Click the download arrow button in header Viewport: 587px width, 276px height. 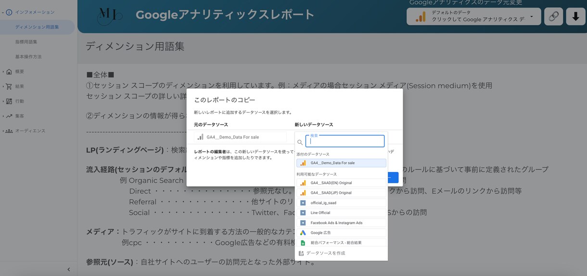pos(575,16)
